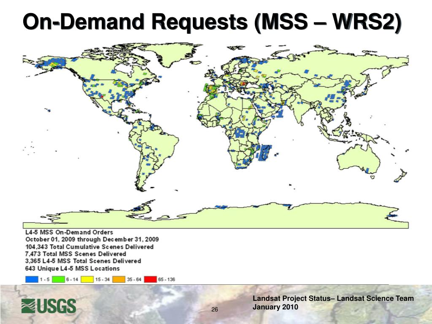Click the slide number 26

click(214, 310)
